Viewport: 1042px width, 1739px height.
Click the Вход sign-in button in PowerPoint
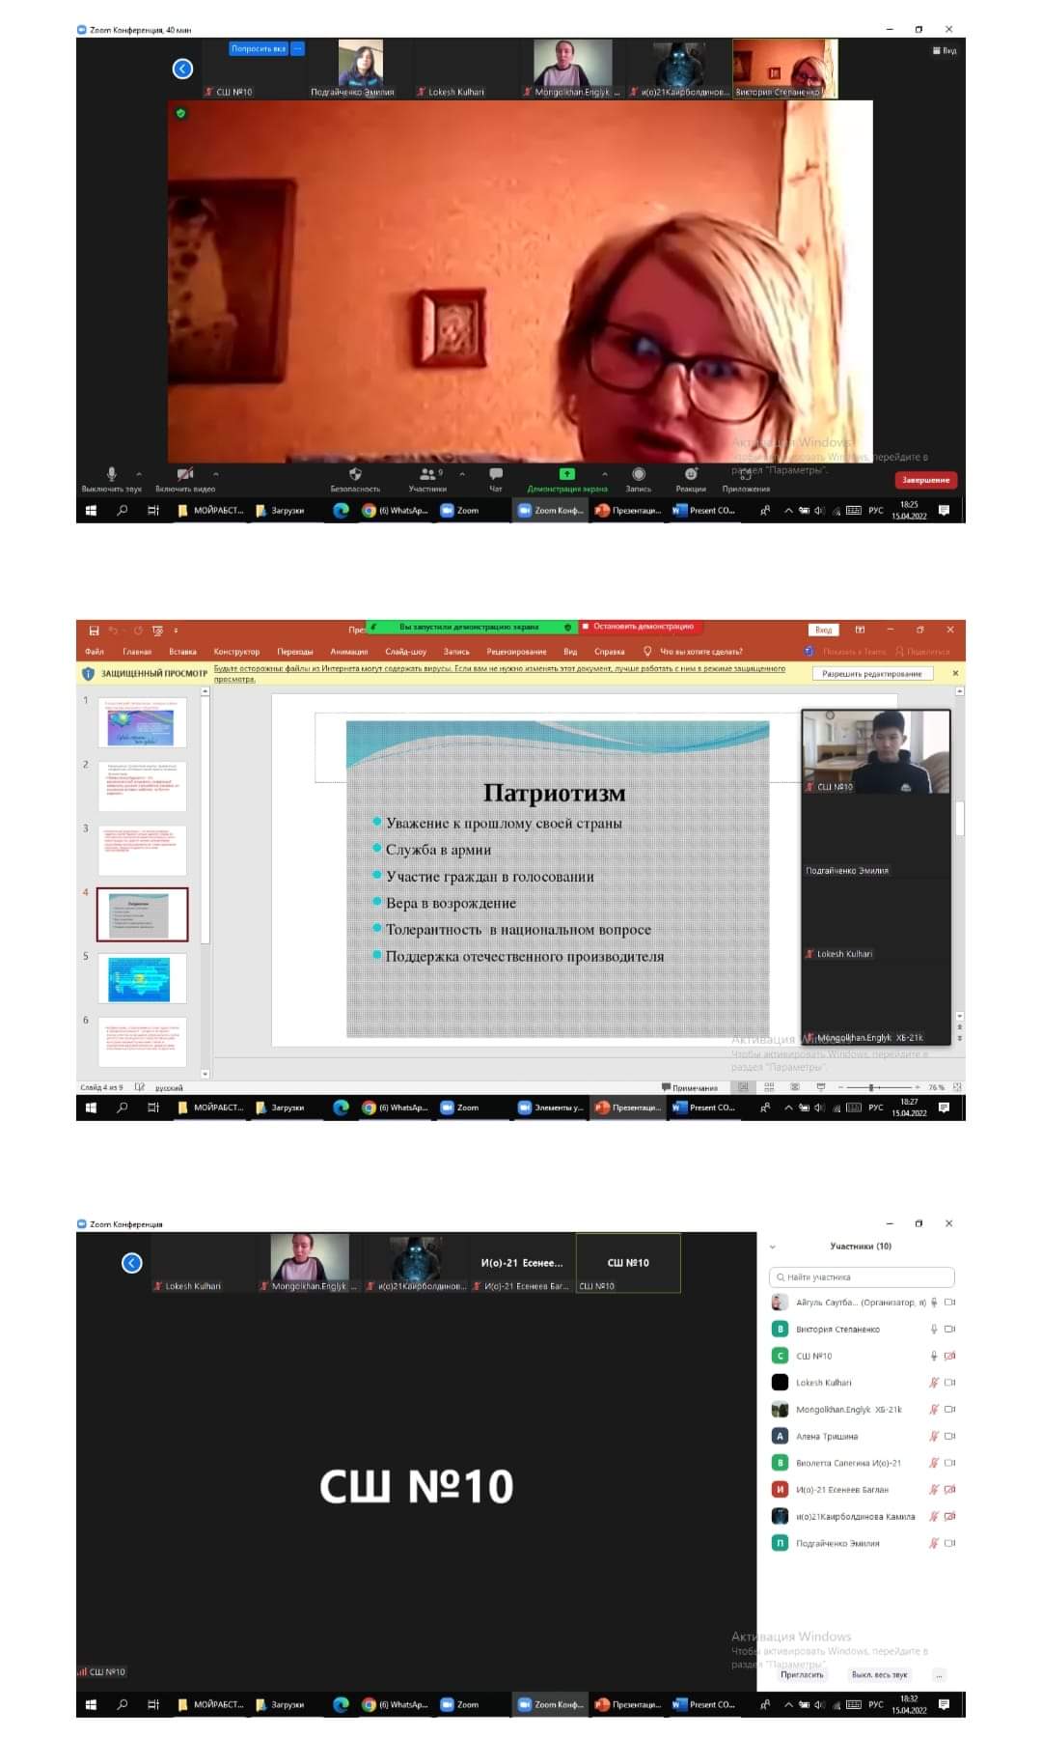coord(823,630)
